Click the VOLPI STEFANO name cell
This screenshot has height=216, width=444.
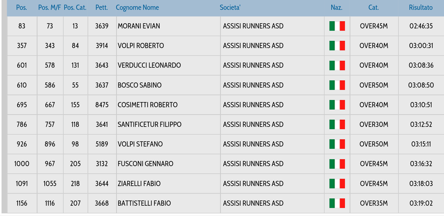168,144
